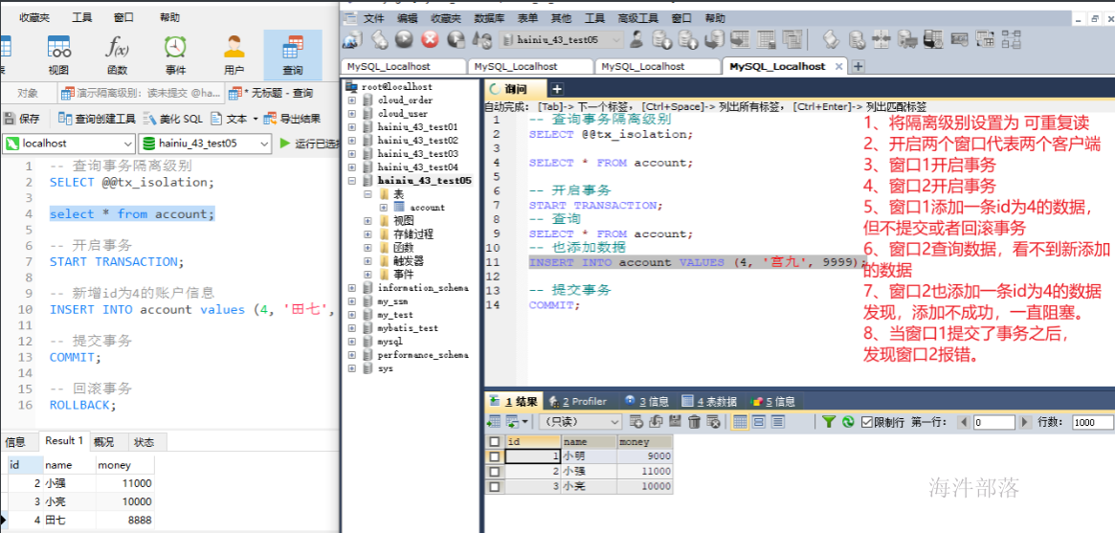The height and width of the screenshot is (533, 1115).
Task: Add new connection tab with plus button
Action: point(859,66)
